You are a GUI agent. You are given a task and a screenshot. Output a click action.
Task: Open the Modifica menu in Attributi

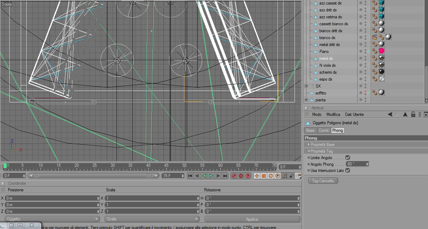333,114
